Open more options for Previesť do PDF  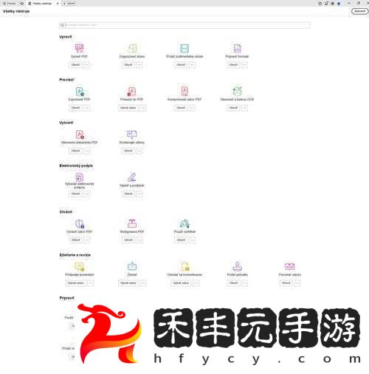143,108
